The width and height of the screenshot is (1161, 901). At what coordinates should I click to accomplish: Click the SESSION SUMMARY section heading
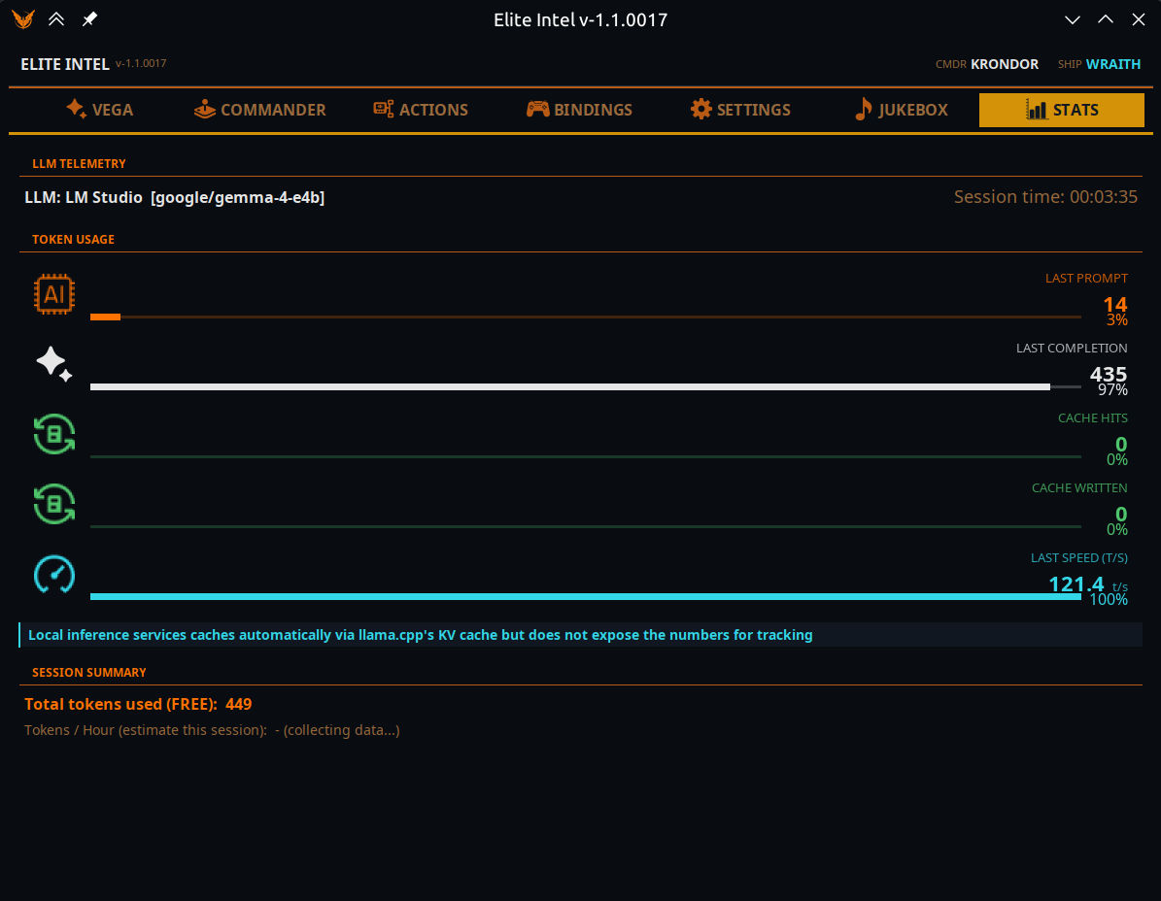[88, 673]
